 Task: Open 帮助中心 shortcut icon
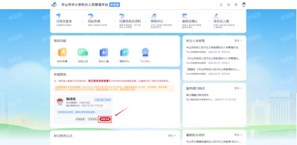(124, 52)
